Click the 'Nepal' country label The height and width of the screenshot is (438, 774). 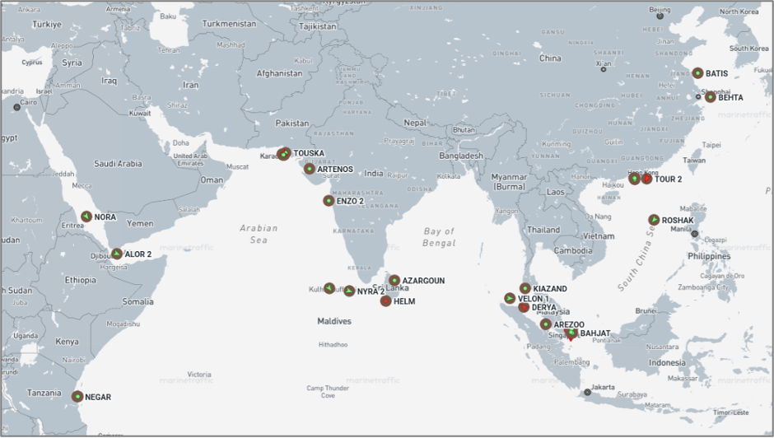[x=415, y=123]
